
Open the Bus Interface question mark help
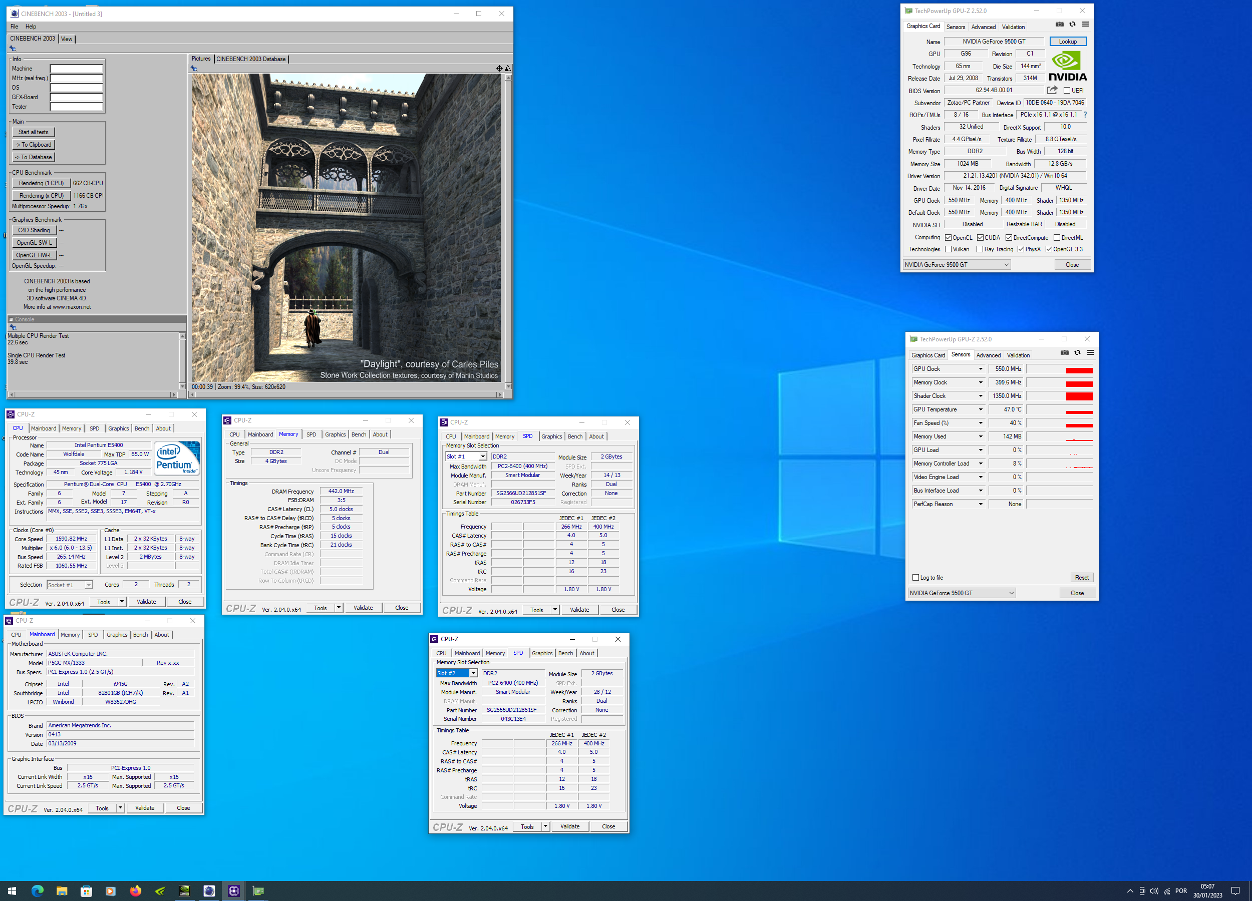(1085, 115)
